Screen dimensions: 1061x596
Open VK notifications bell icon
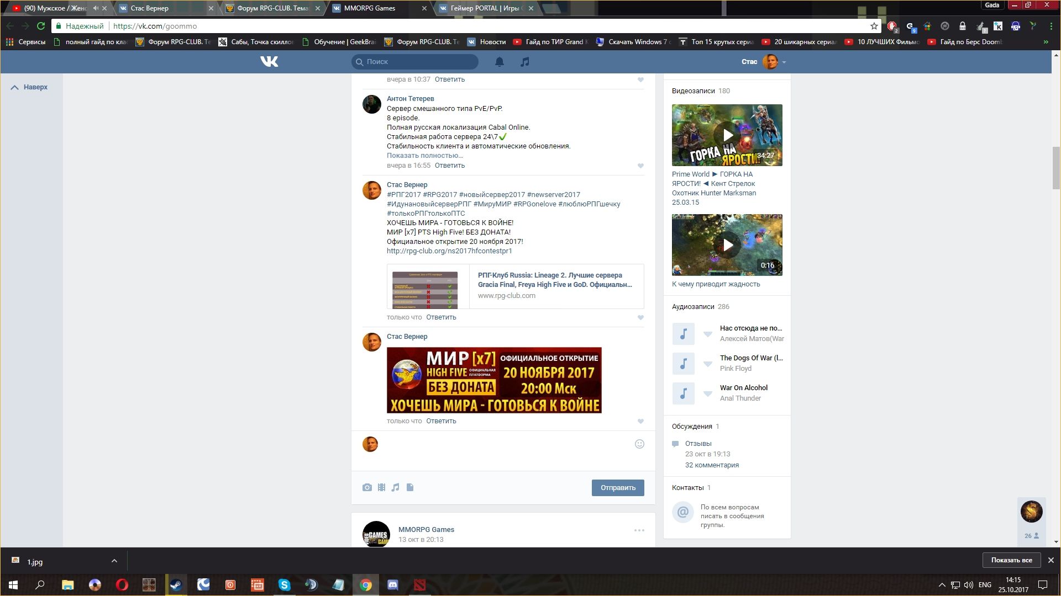pos(499,62)
